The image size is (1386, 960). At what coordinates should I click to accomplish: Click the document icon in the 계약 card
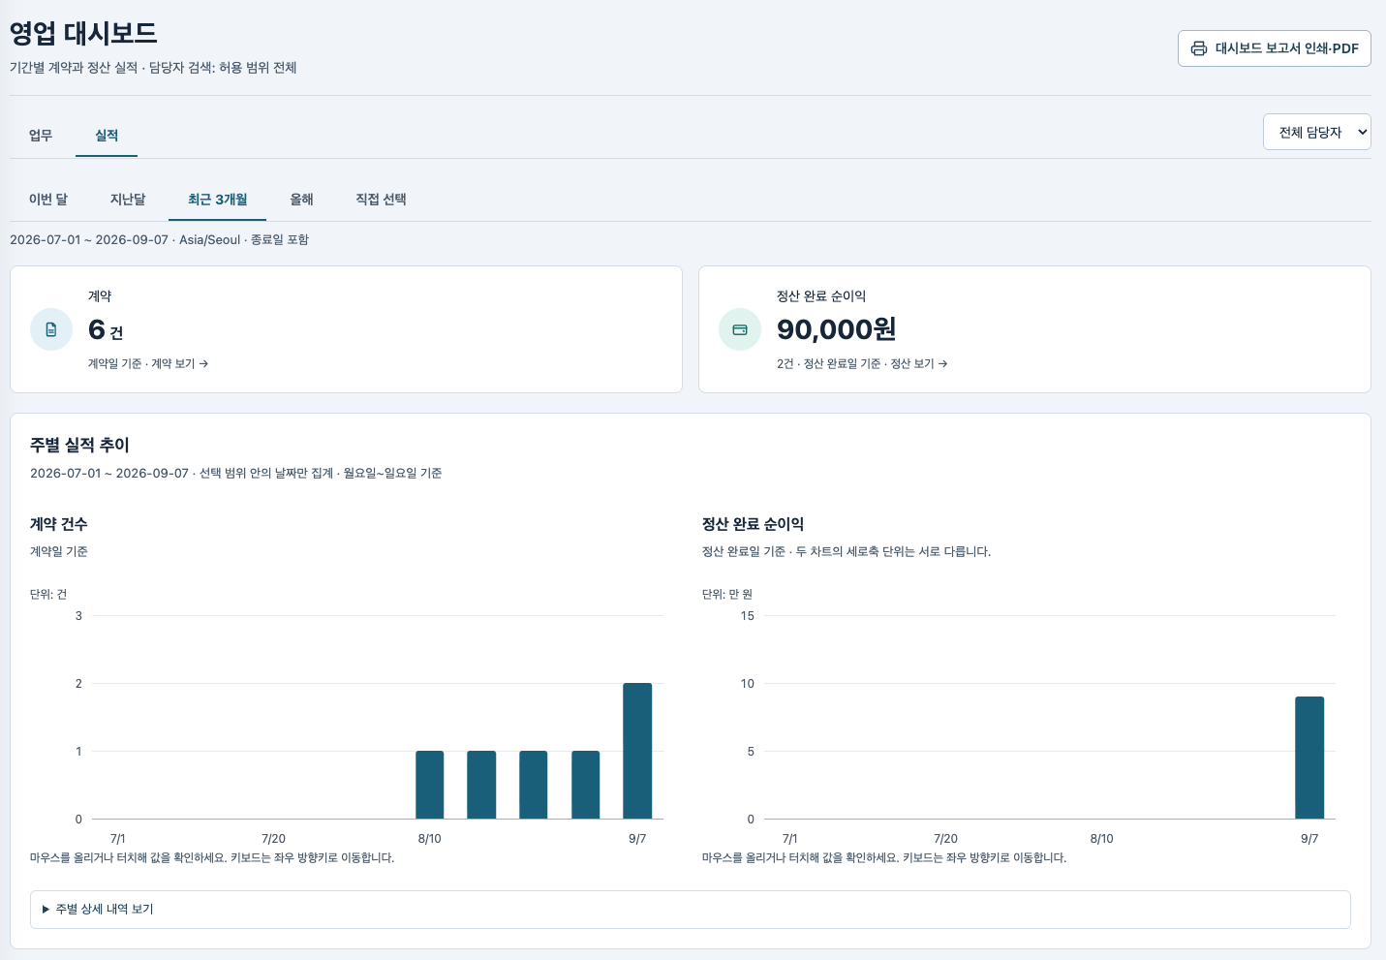pyautogui.click(x=51, y=329)
